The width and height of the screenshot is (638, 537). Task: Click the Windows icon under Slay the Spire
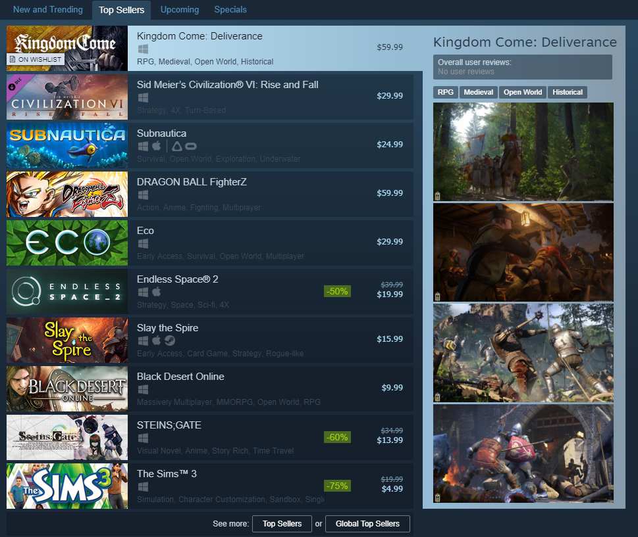coord(143,341)
